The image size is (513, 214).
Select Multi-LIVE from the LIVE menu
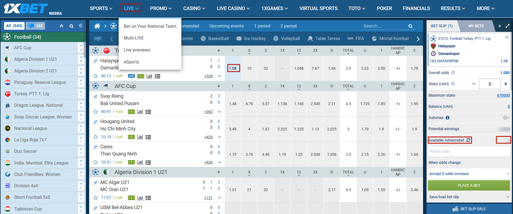[x=134, y=38]
